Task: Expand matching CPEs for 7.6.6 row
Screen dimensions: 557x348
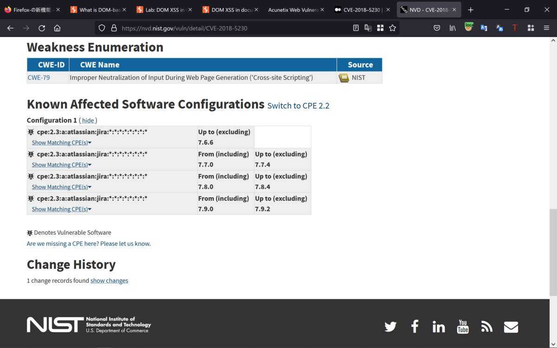Action: coord(61,142)
